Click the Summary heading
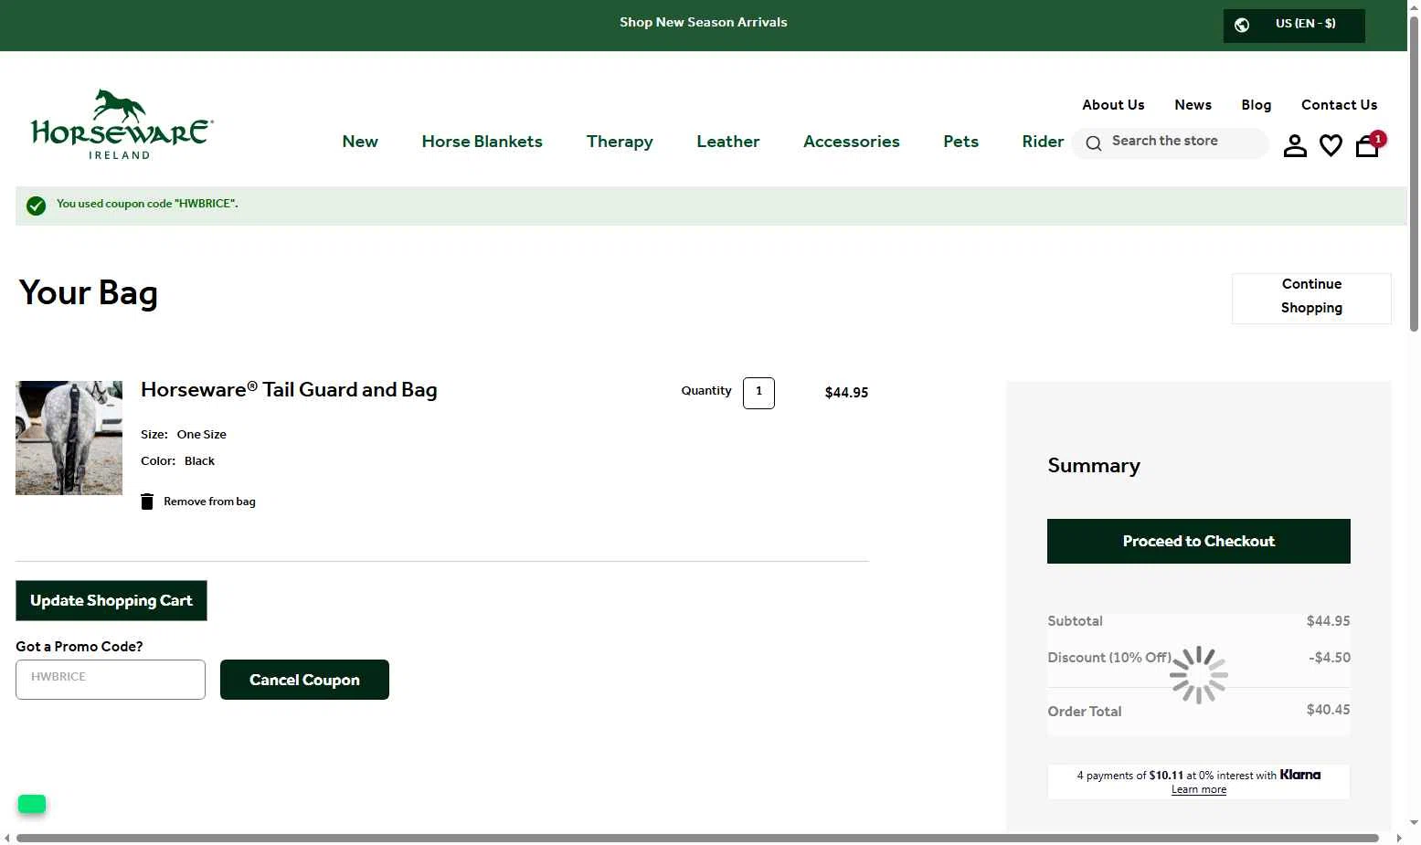 pyautogui.click(x=1094, y=466)
